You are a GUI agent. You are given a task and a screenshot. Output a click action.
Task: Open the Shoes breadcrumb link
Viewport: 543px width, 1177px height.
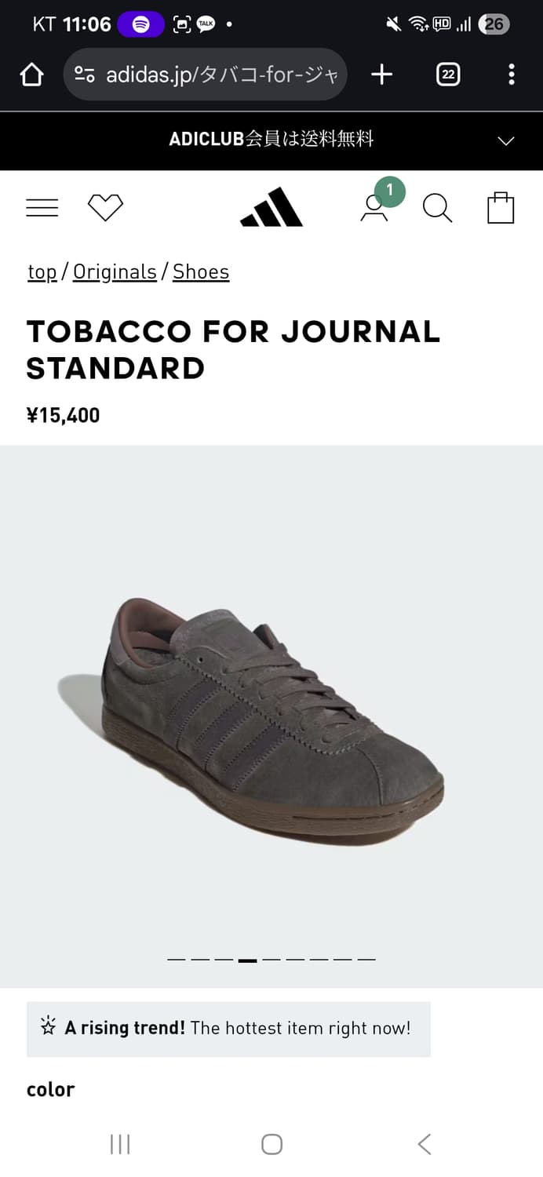click(201, 272)
